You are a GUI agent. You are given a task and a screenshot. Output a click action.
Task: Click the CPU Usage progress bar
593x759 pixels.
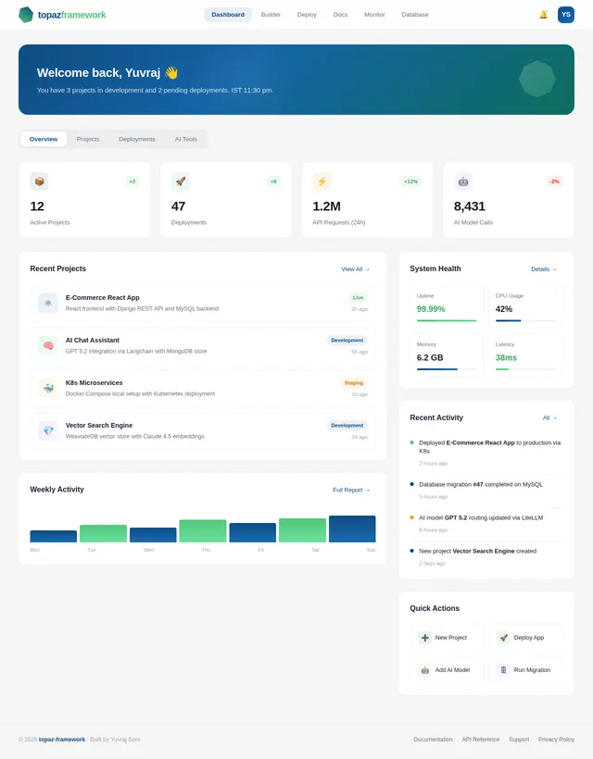525,320
